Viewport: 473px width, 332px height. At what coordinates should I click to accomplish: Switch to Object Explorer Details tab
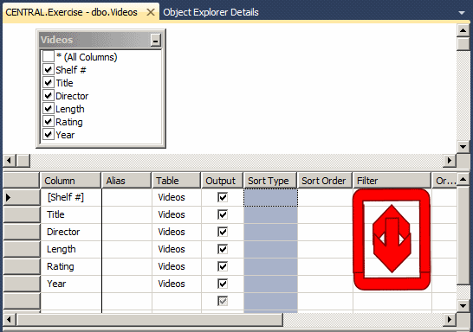pos(211,12)
